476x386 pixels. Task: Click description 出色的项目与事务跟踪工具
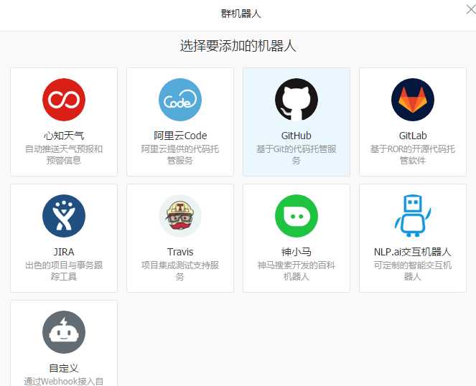click(64, 270)
